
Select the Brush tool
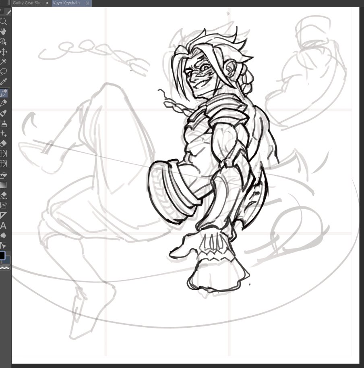click(x=3, y=113)
